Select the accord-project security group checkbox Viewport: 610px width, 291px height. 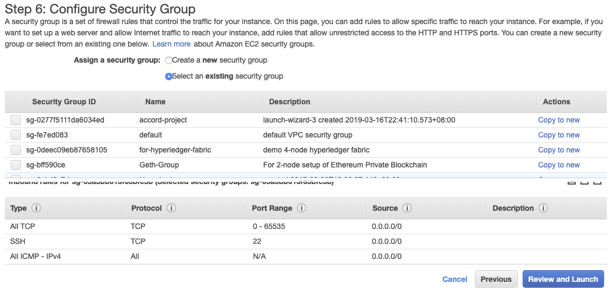(16, 120)
